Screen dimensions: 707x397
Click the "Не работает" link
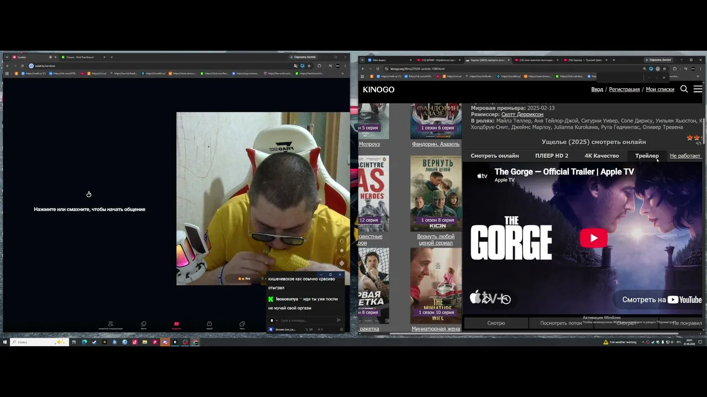click(685, 156)
